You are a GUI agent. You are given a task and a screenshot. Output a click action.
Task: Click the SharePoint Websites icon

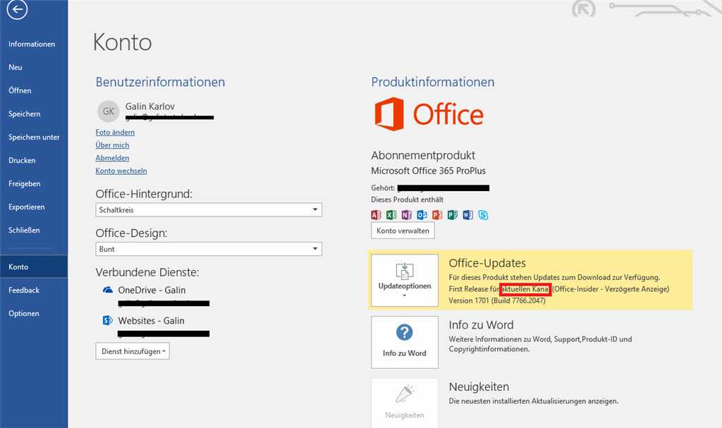pos(107,320)
